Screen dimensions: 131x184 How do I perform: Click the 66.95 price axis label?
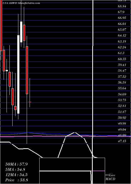(x=122, y=18)
